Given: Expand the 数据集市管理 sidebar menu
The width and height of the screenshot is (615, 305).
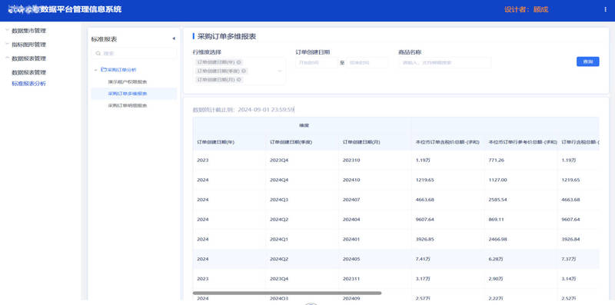Looking at the screenshot, I should coord(7,30).
